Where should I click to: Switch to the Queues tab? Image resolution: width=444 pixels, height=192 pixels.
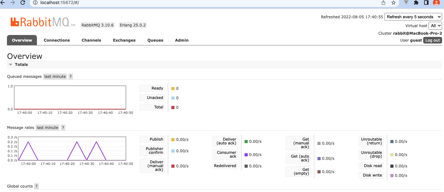[155, 40]
